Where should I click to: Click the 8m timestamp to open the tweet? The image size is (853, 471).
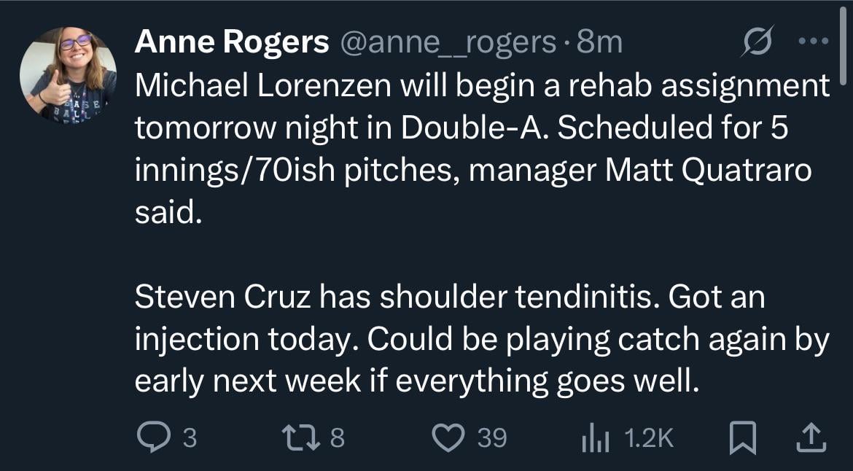point(601,42)
